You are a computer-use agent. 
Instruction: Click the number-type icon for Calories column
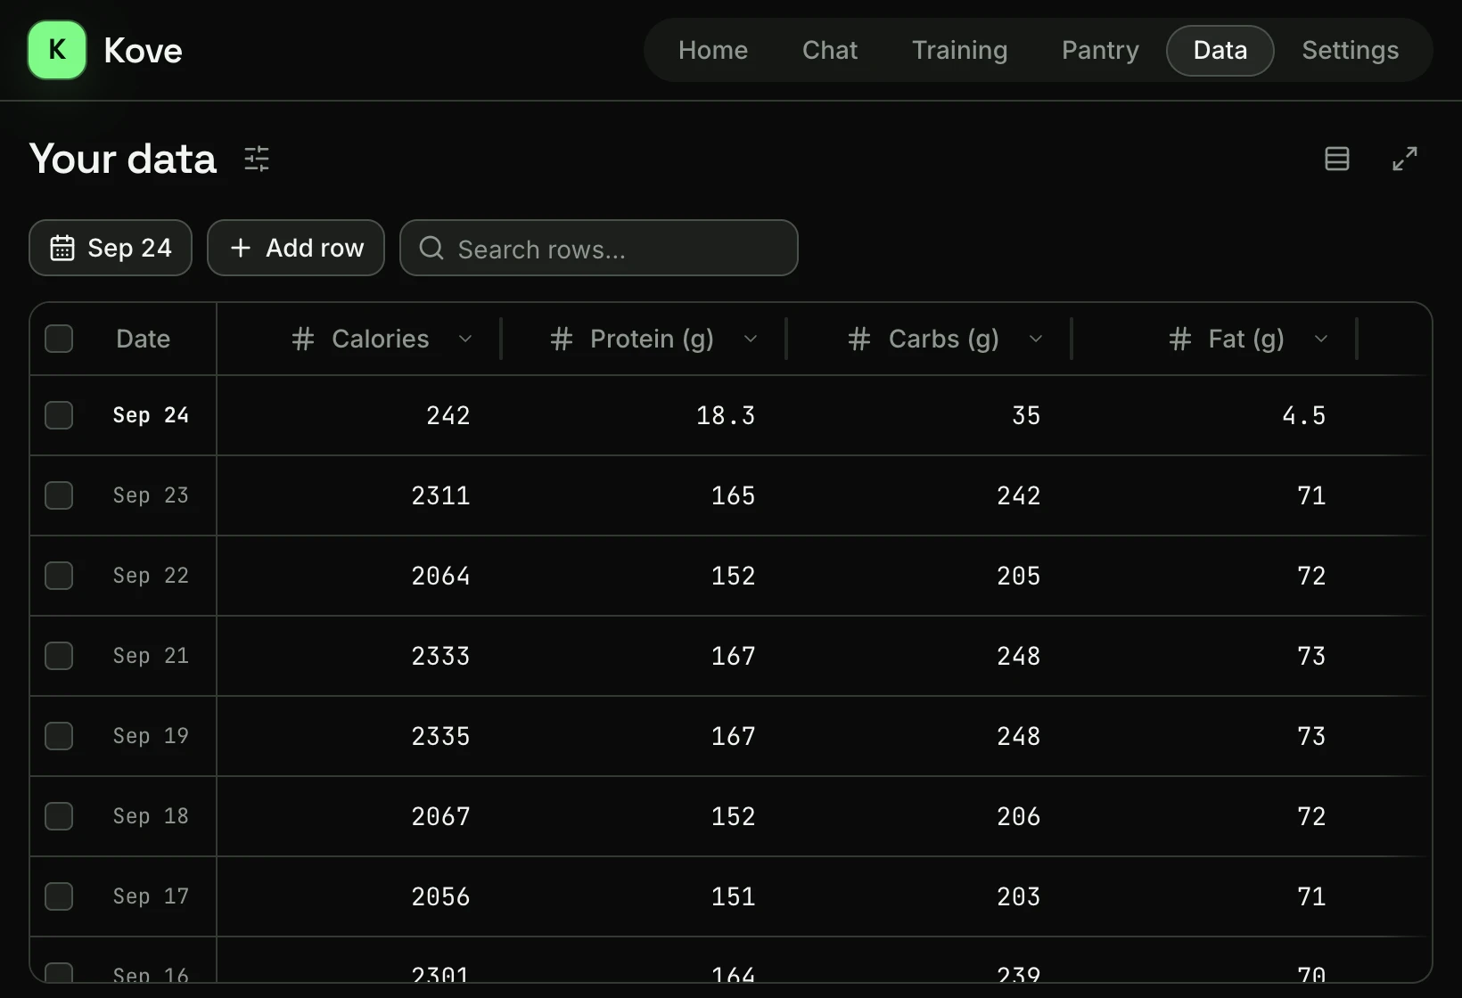(303, 339)
